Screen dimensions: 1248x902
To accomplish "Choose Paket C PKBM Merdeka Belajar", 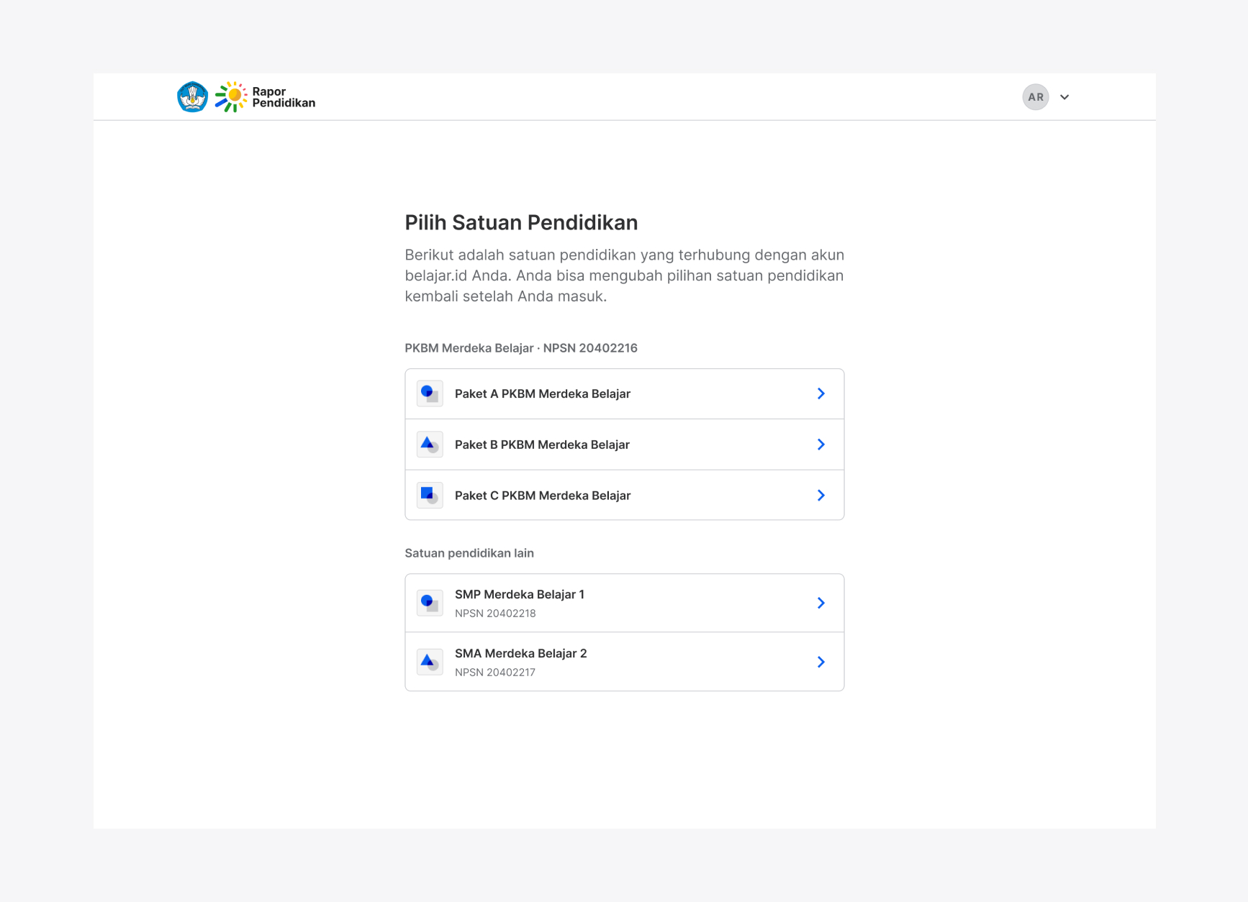I will (x=624, y=496).
